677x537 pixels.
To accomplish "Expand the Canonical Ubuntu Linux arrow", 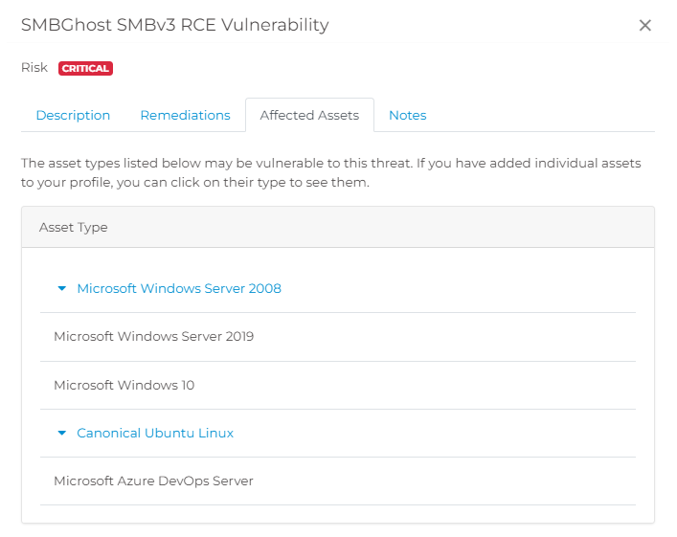I will [x=61, y=433].
